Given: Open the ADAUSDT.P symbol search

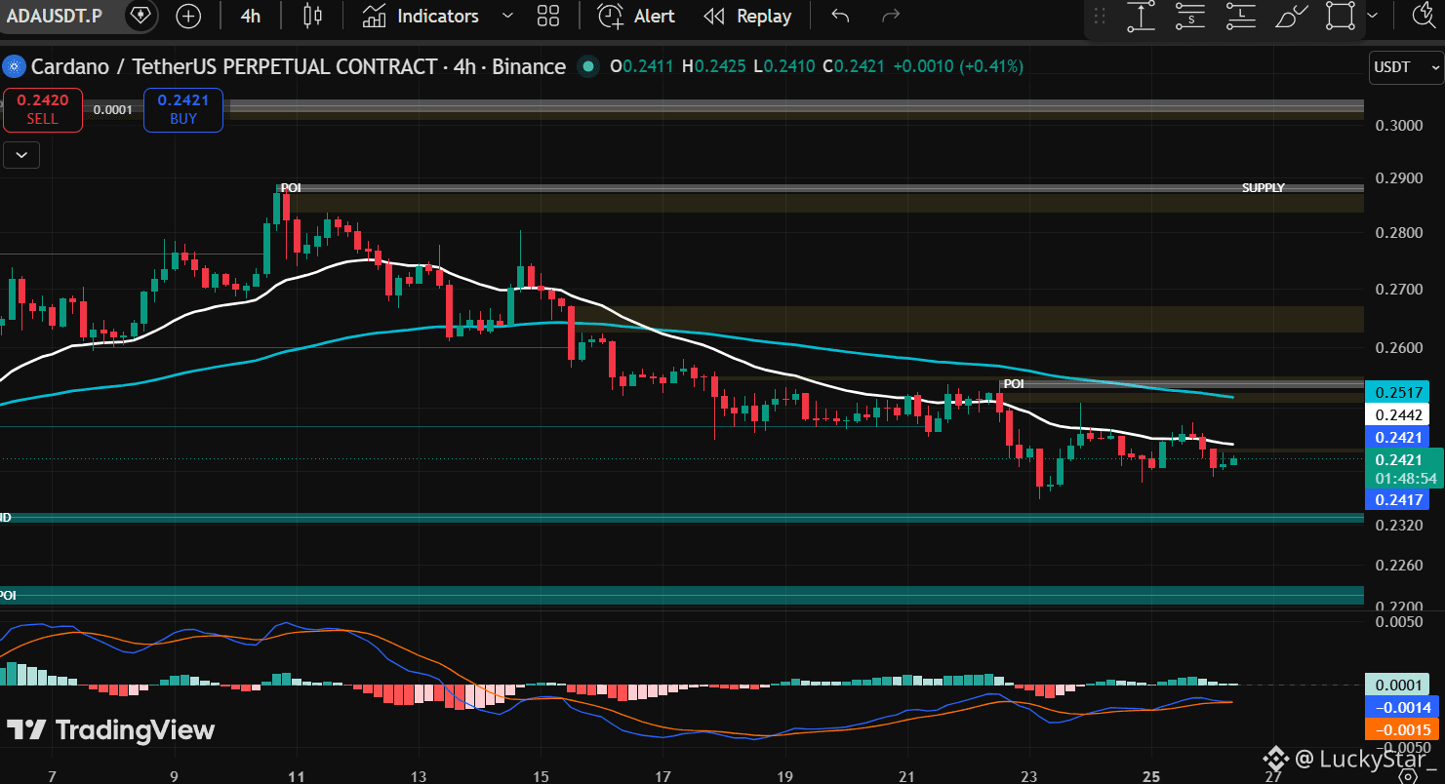Looking at the screenshot, I should 54,16.
